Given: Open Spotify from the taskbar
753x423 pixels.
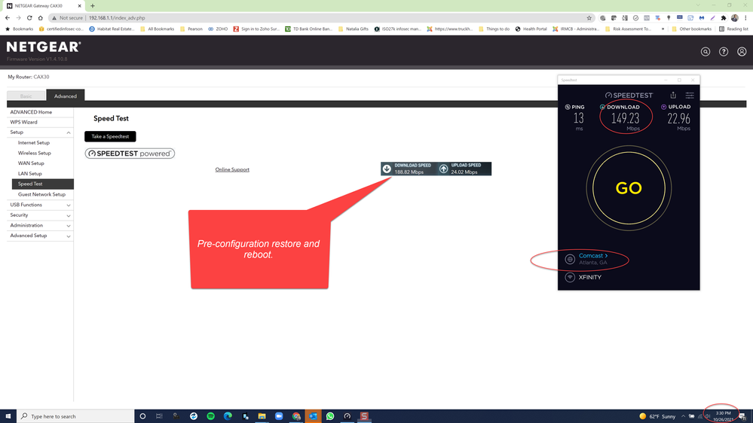Looking at the screenshot, I should coord(210,416).
